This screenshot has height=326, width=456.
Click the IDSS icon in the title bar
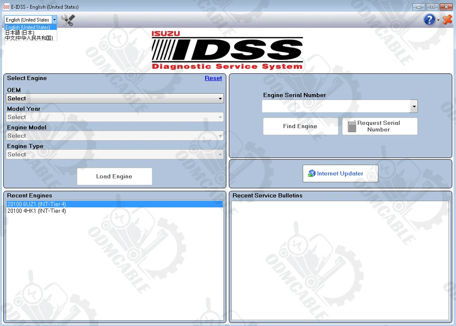click(5, 7)
